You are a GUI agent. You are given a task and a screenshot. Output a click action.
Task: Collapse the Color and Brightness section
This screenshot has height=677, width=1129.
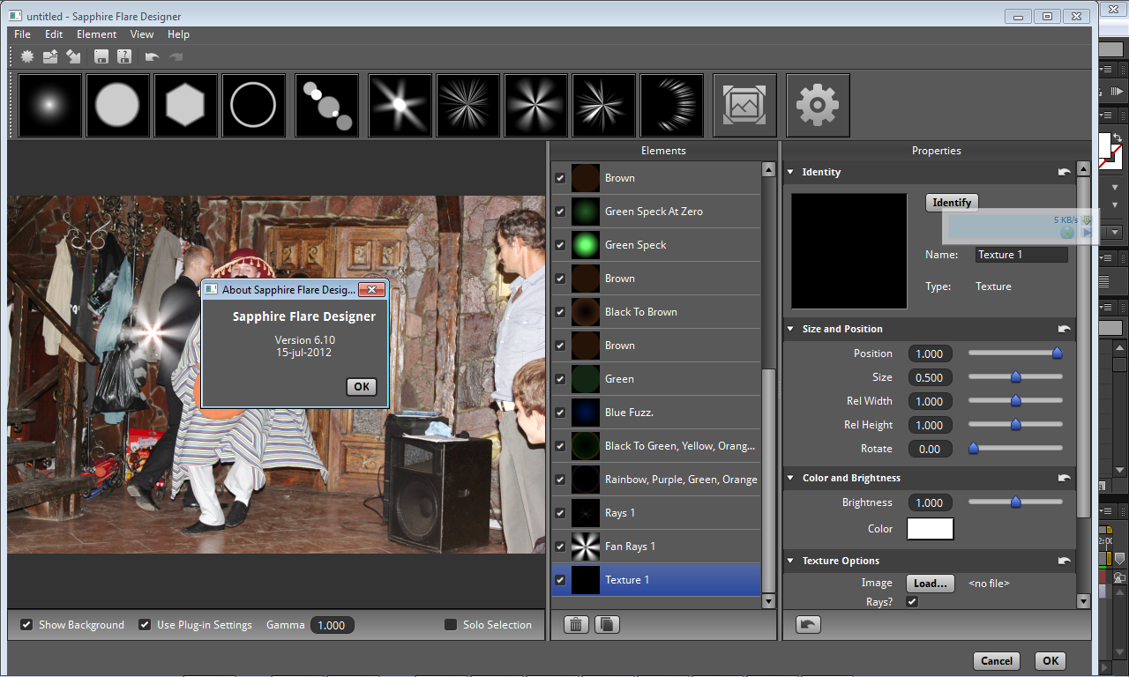(x=790, y=479)
